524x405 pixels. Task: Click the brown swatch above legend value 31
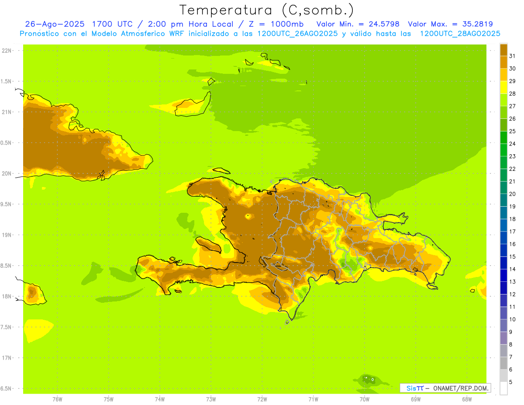click(503, 50)
